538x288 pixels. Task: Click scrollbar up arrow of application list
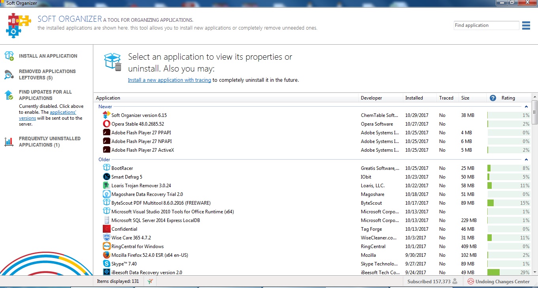point(534,97)
